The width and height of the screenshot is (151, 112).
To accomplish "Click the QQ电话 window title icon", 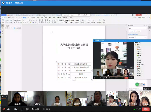I will 3,2.
